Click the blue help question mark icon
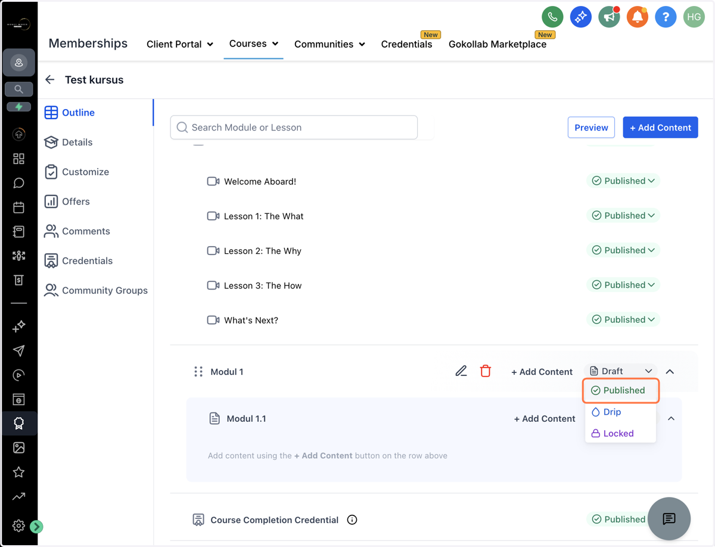 coord(666,17)
